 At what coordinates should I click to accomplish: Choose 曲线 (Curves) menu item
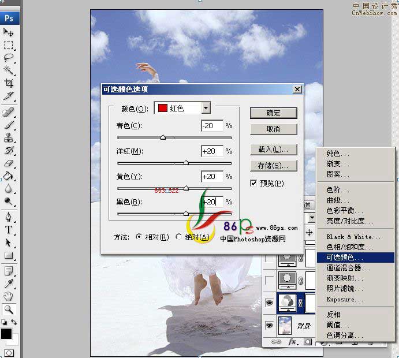pos(356,200)
